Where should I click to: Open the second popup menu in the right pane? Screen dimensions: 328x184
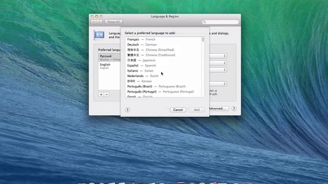tap(218, 63)
